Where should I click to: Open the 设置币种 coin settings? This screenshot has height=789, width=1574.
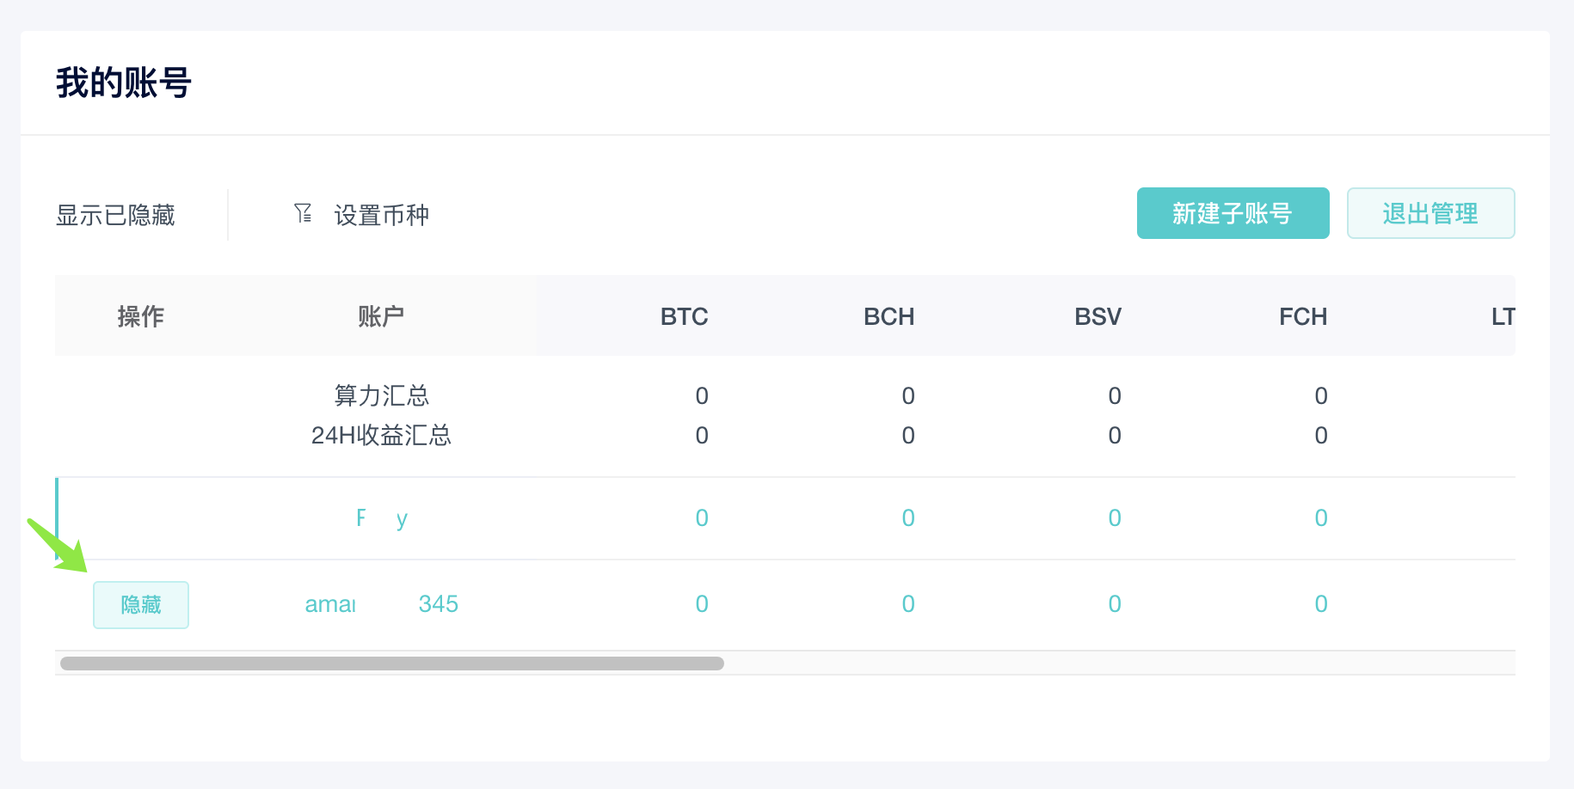(381, 215)
